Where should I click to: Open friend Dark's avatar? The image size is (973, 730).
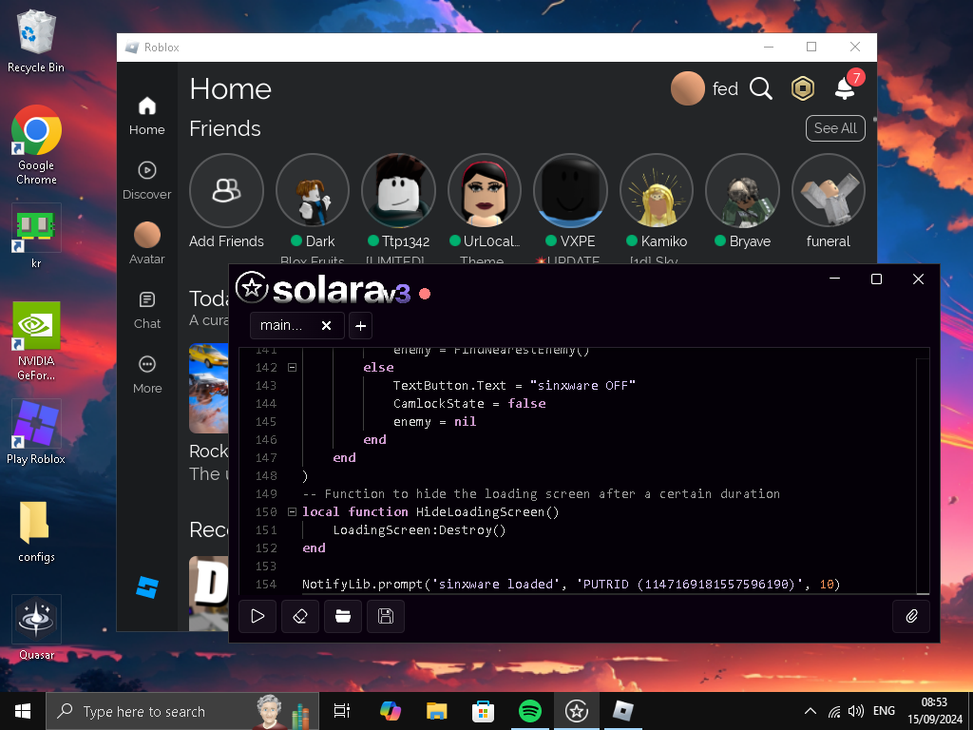pyautogui.click(x=312, y=190)
